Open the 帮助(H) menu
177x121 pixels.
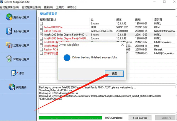tap(72, 7)
